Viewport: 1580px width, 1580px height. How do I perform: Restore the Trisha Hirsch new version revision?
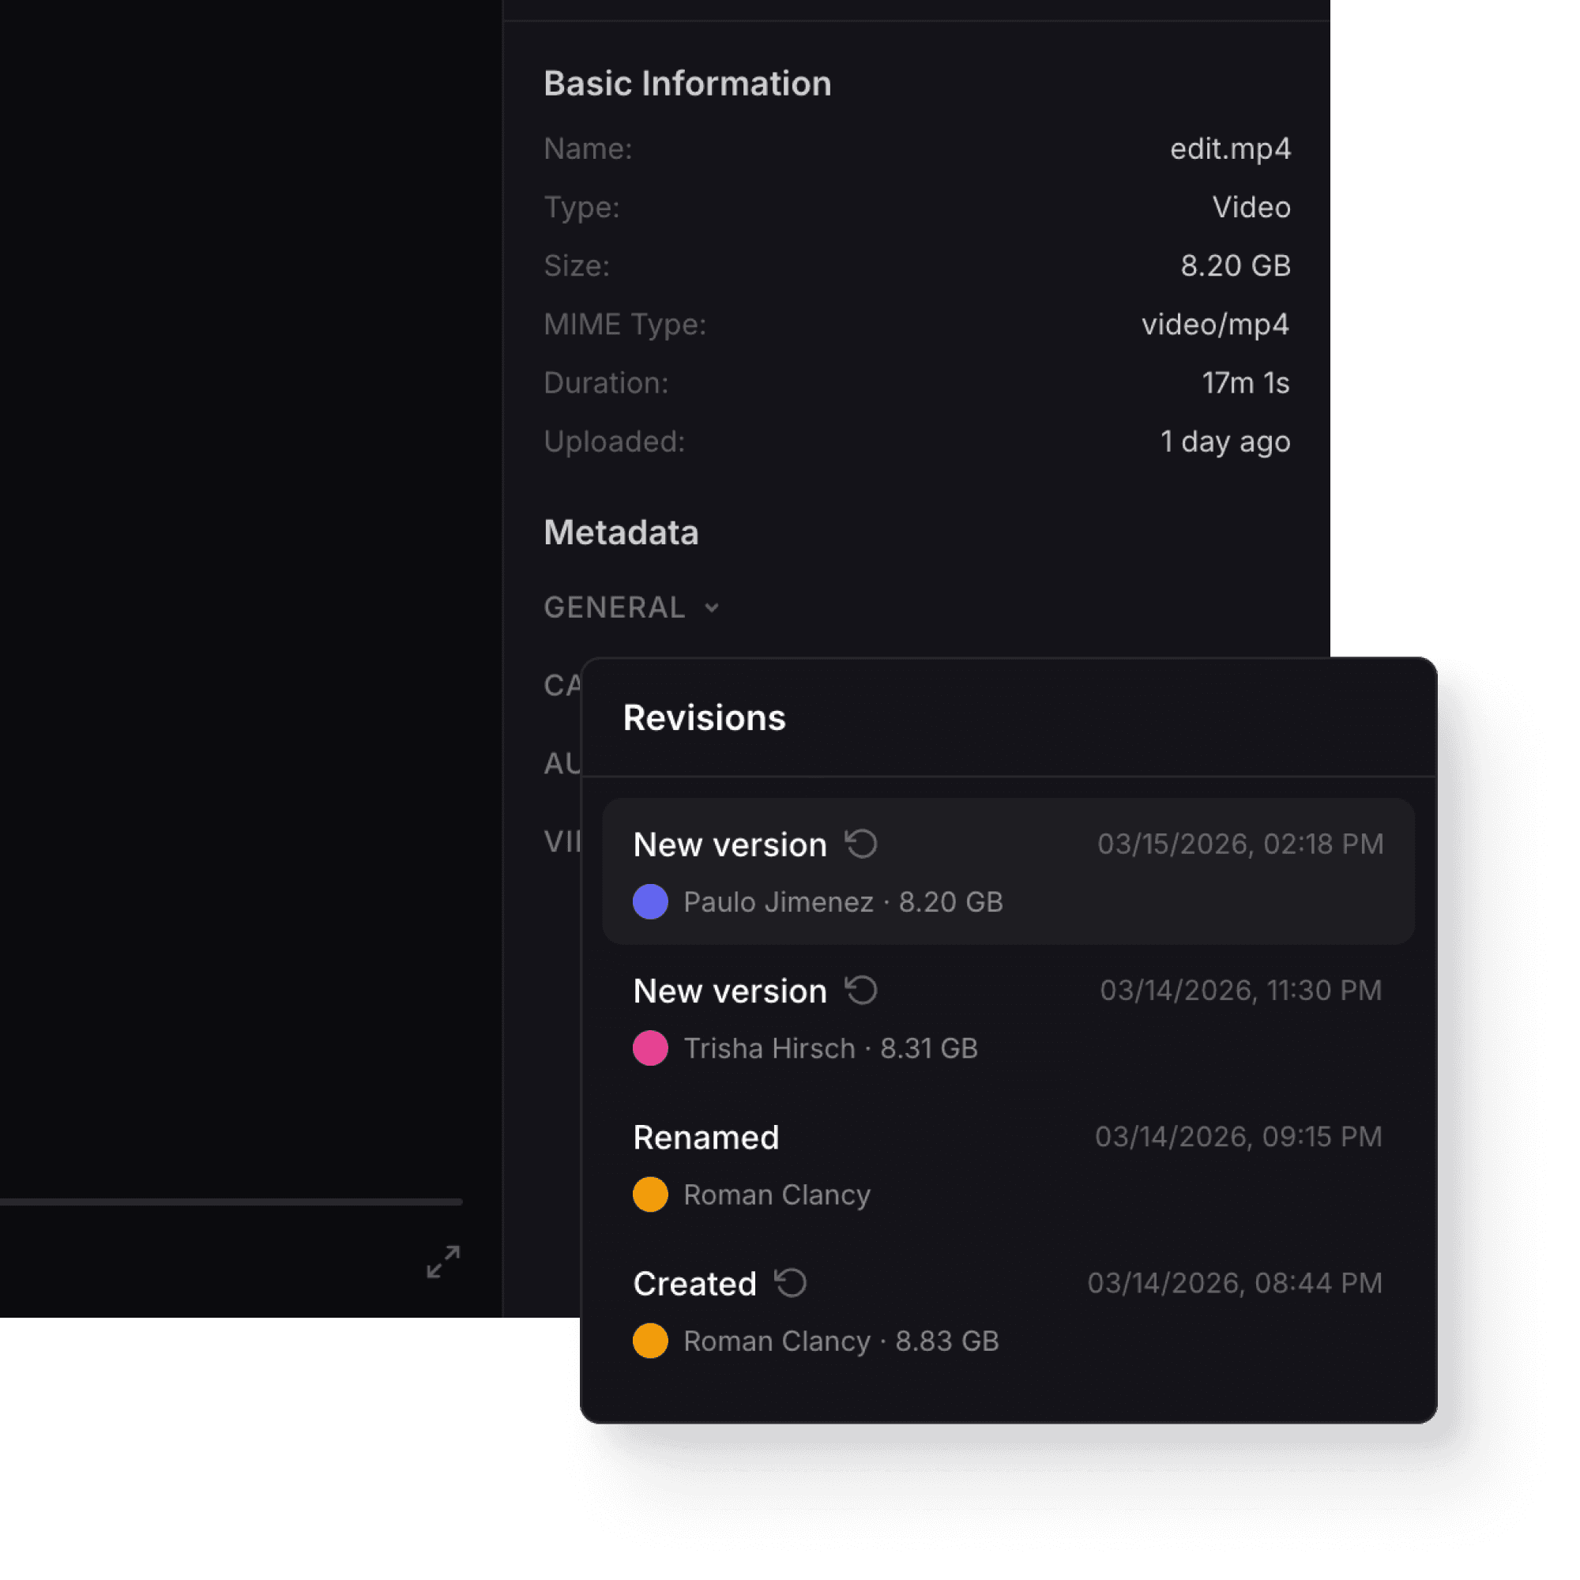pyautogui.click(x=861, y=991)
